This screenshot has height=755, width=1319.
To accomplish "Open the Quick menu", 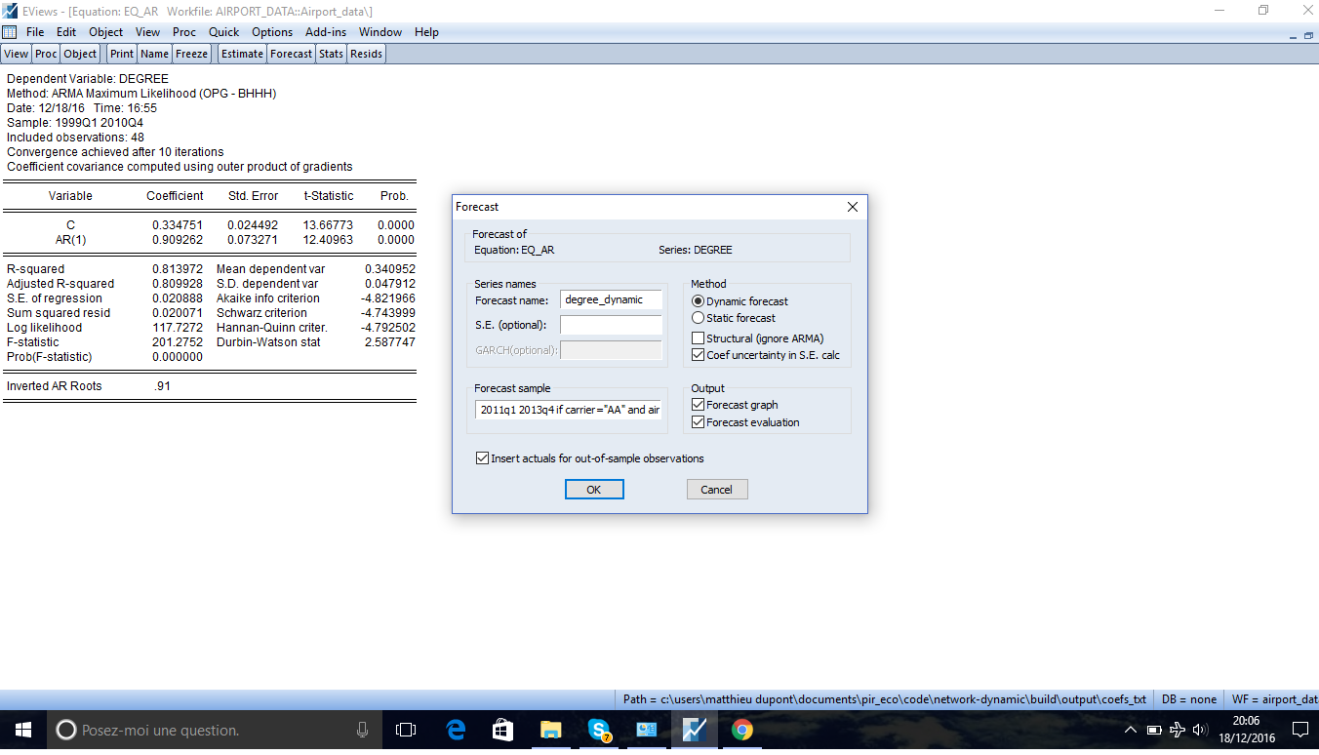I will coord(223,32).
